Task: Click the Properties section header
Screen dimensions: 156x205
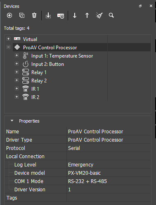Action: pos(29,121)
